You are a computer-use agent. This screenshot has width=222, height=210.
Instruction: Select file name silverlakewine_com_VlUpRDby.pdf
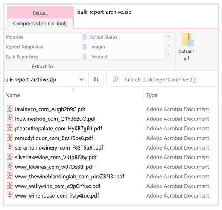point(56,157)
